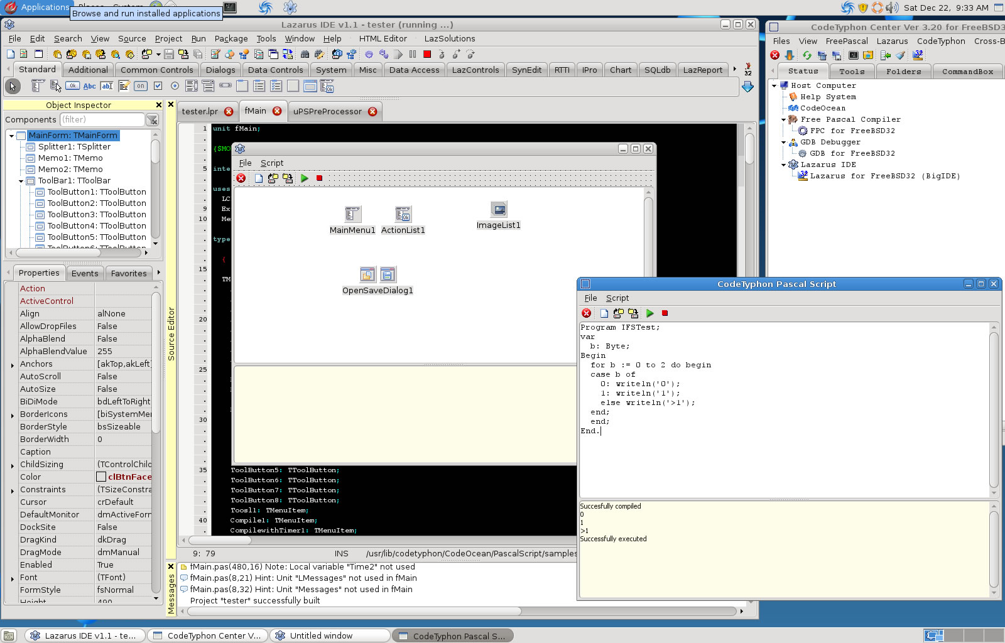Select the TEdit 'ab|' component in palette
Screen dimensions: 1005x643
(107, 86)
